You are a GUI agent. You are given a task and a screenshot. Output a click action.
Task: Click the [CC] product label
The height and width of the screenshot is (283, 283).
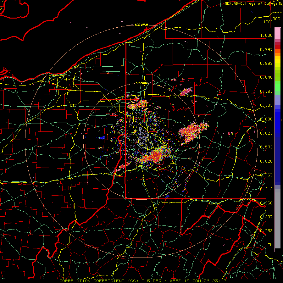[268, 22]
